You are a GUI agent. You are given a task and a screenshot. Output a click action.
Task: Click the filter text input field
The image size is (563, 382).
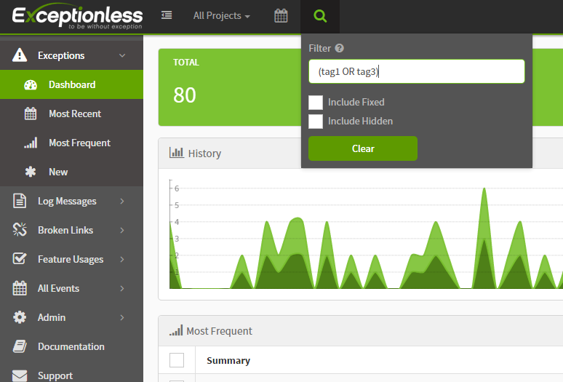click(417, 71)
